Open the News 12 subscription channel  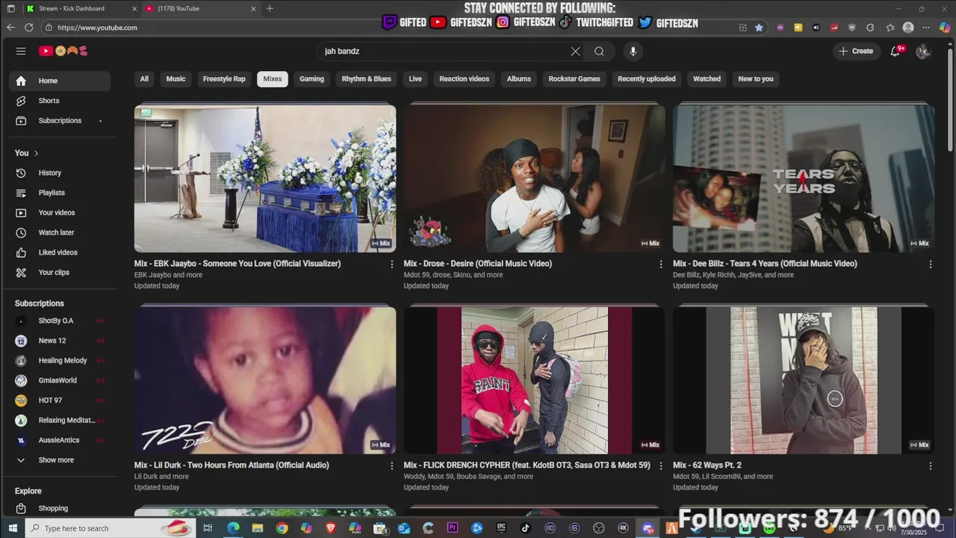(x=60, y=341)
